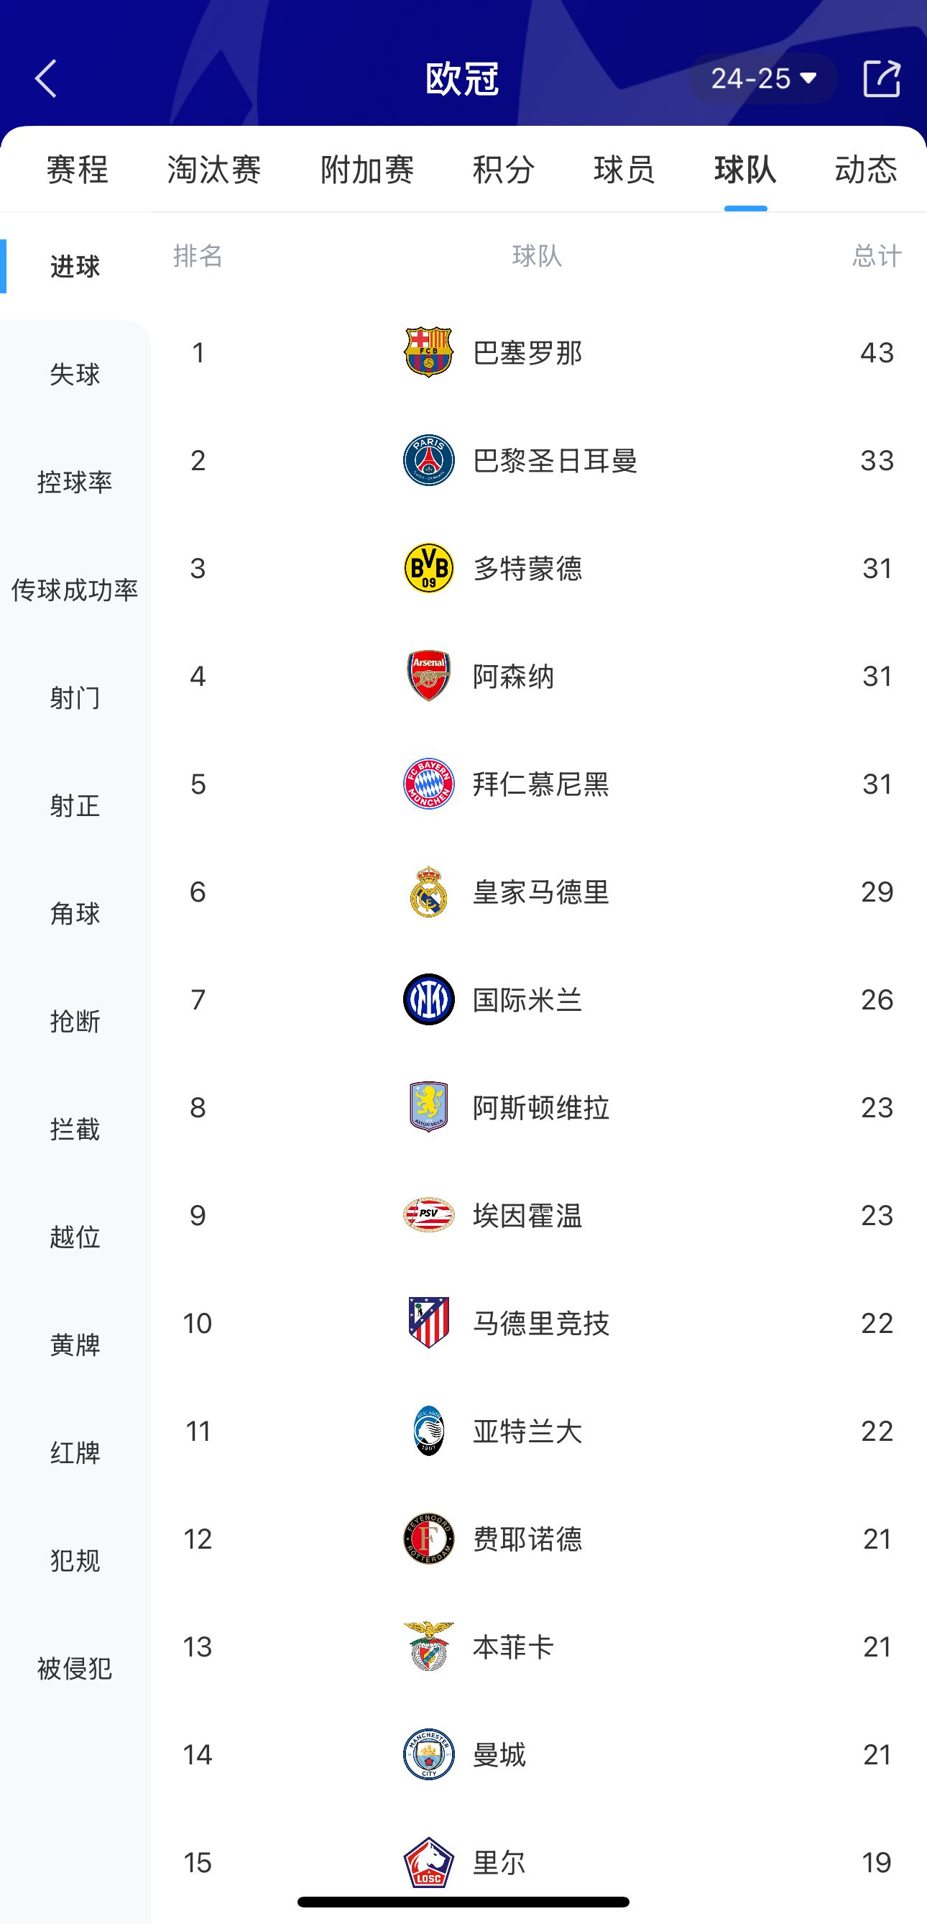Open the 马德里竞技 team name
This screenshot has height=1924, width=927.
tap(541, 1324)
